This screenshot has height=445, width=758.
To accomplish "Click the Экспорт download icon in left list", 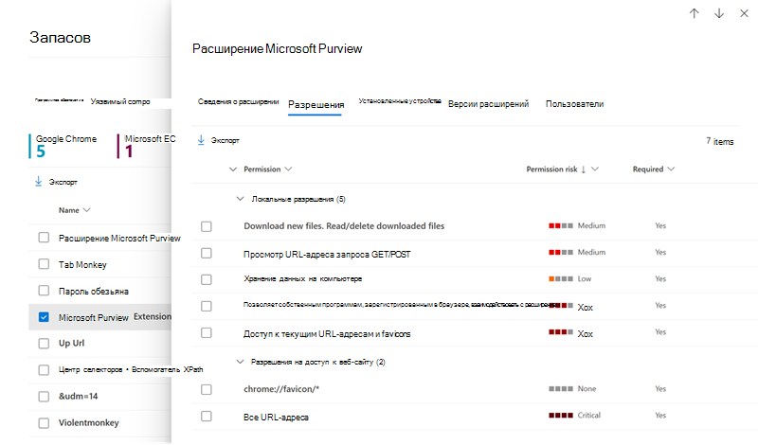I will point(39,182).
